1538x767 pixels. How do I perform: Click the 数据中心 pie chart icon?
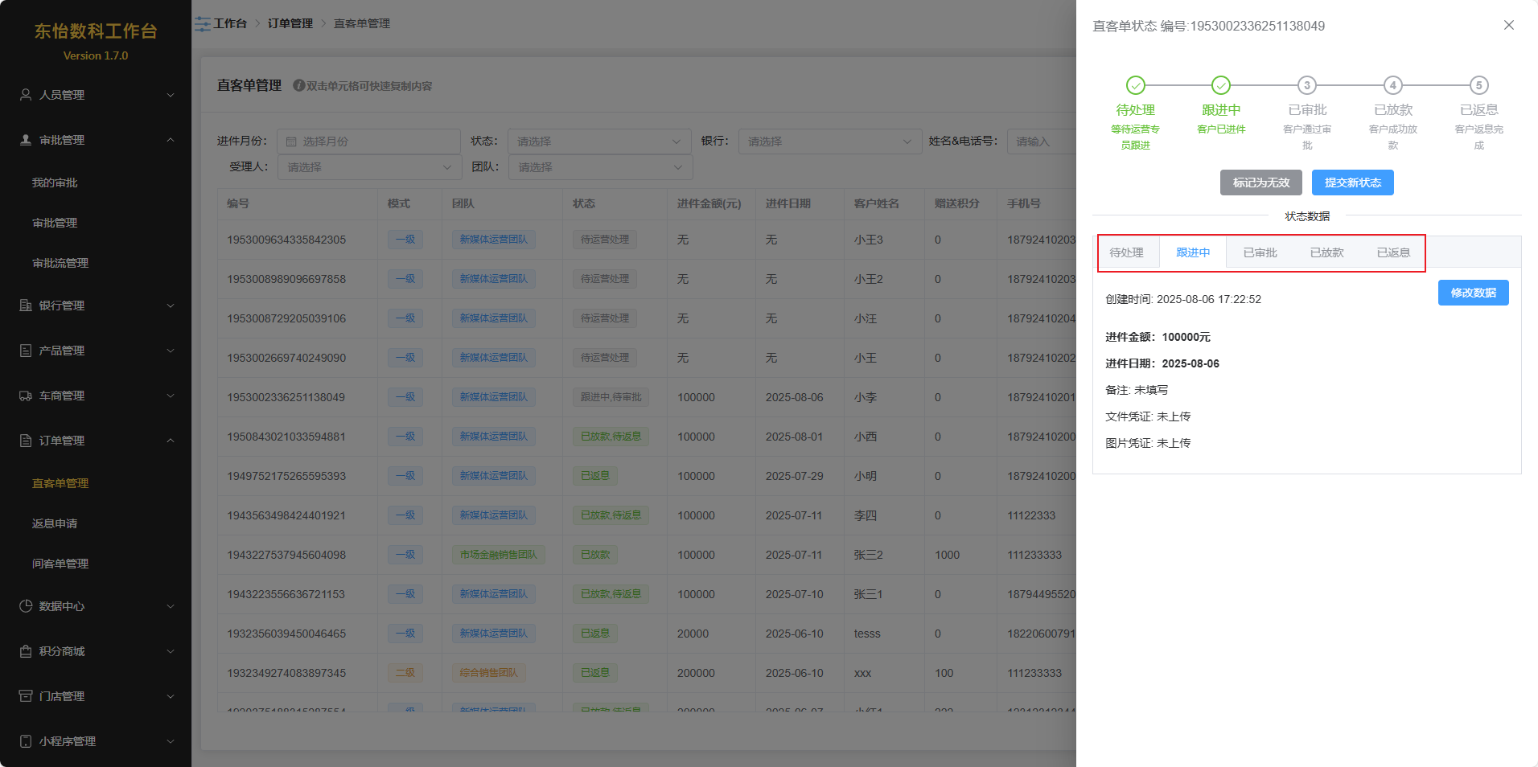click(x=26, y=606)
